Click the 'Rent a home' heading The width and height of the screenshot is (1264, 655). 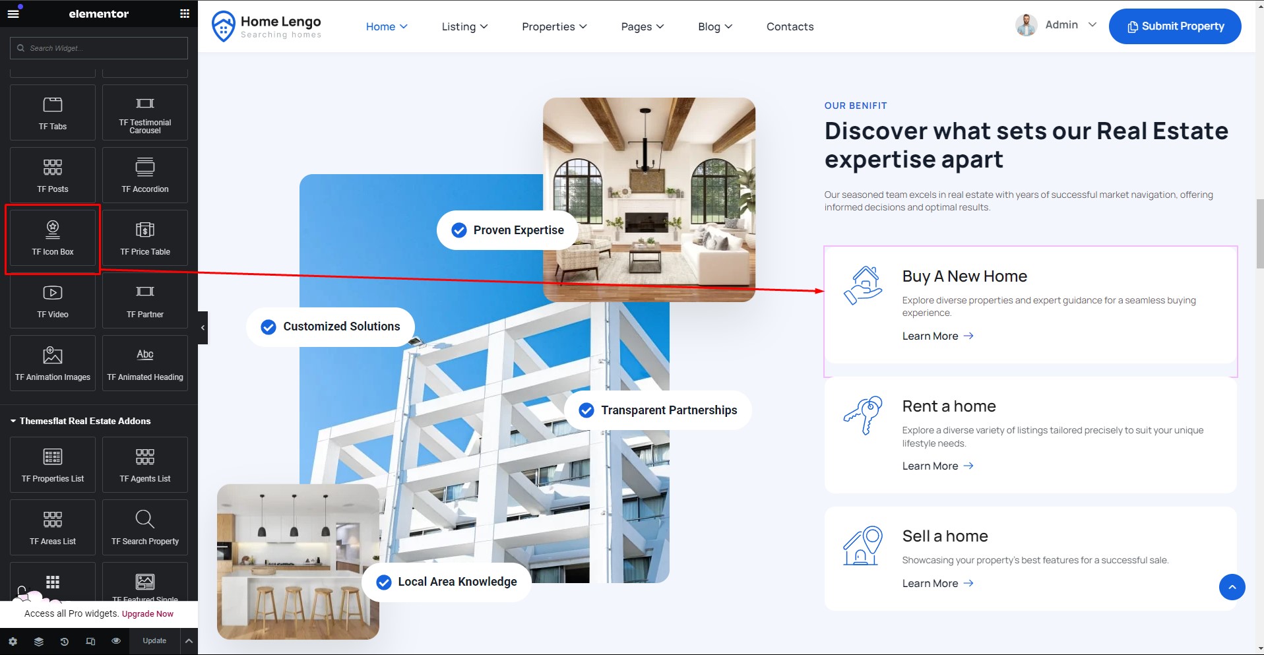click(949, 406)
